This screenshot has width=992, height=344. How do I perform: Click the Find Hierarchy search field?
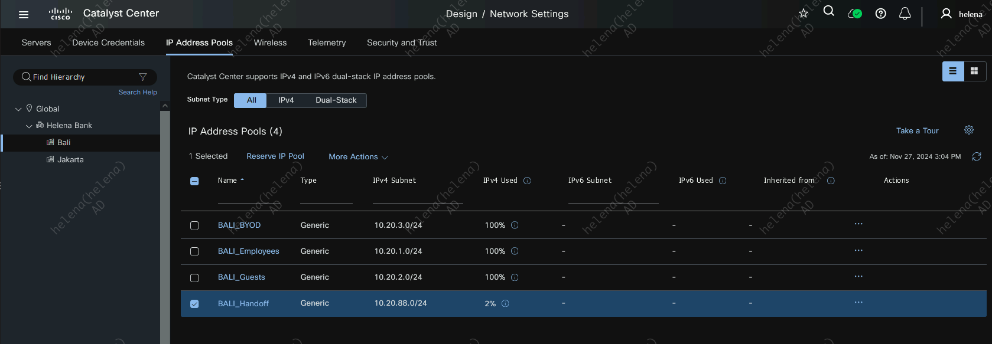[83, 77]
